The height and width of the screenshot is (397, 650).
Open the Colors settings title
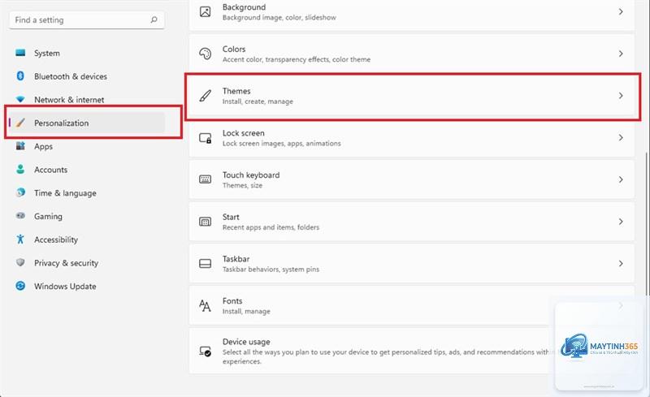pyautogui.click(x=234, y=49)
